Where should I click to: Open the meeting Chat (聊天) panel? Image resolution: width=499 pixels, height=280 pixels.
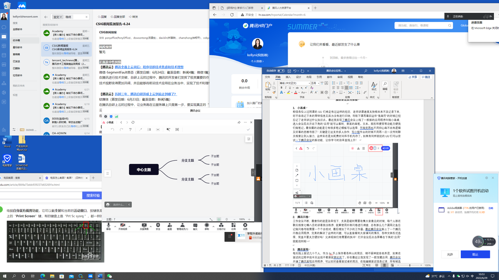[195, 226]
